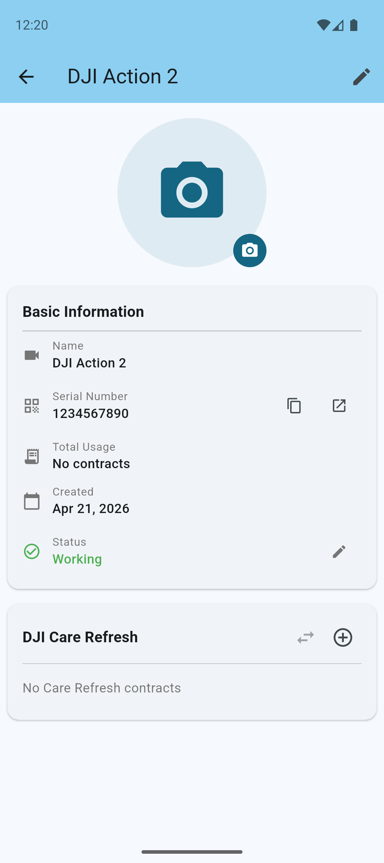The height and width of the screenshot is (863, 384).
Task: Select the green Working status text
Action: point(77,559)
